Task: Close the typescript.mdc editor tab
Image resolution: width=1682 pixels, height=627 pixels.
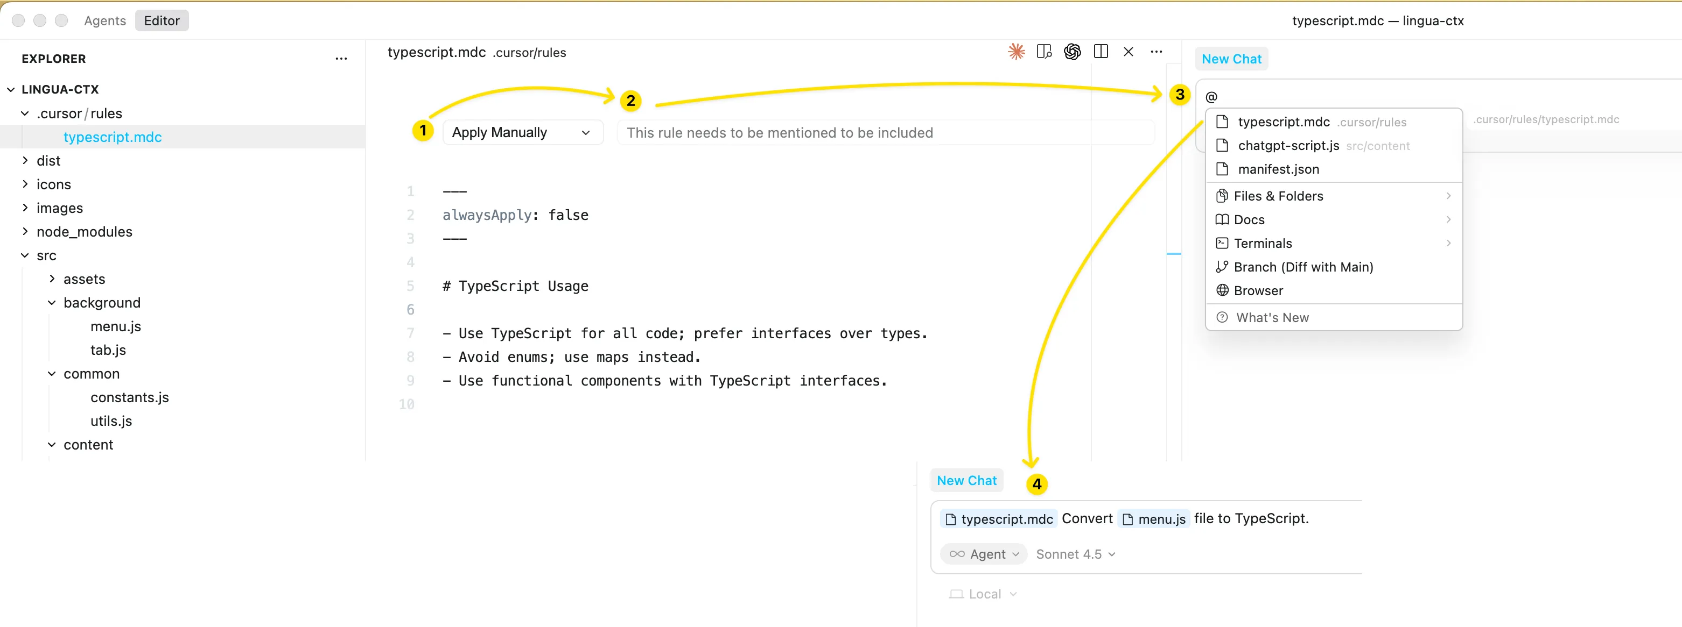Action: pos(1129,52)
